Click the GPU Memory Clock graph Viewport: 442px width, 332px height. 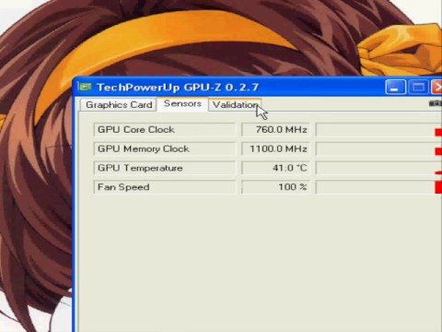[x=378, y=148]
